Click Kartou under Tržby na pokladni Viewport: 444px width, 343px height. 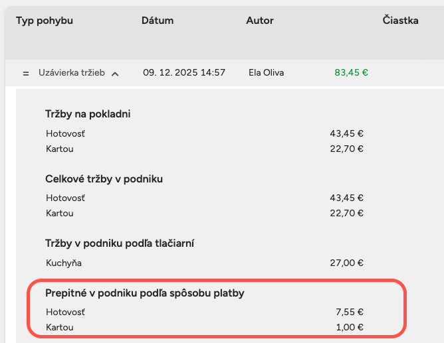pyautogui.click(x=60, y=149)
